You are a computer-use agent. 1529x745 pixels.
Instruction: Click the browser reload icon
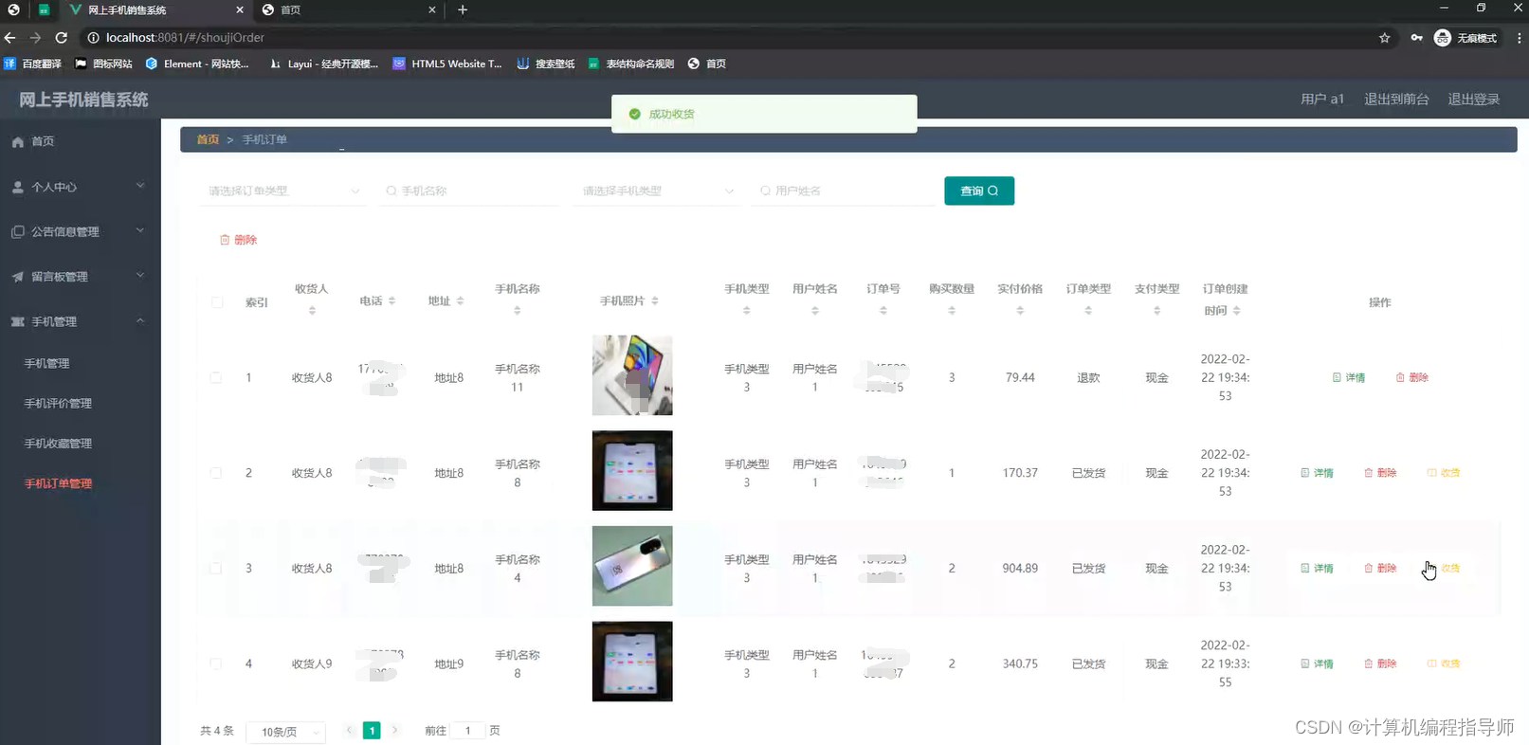(62, 38)
